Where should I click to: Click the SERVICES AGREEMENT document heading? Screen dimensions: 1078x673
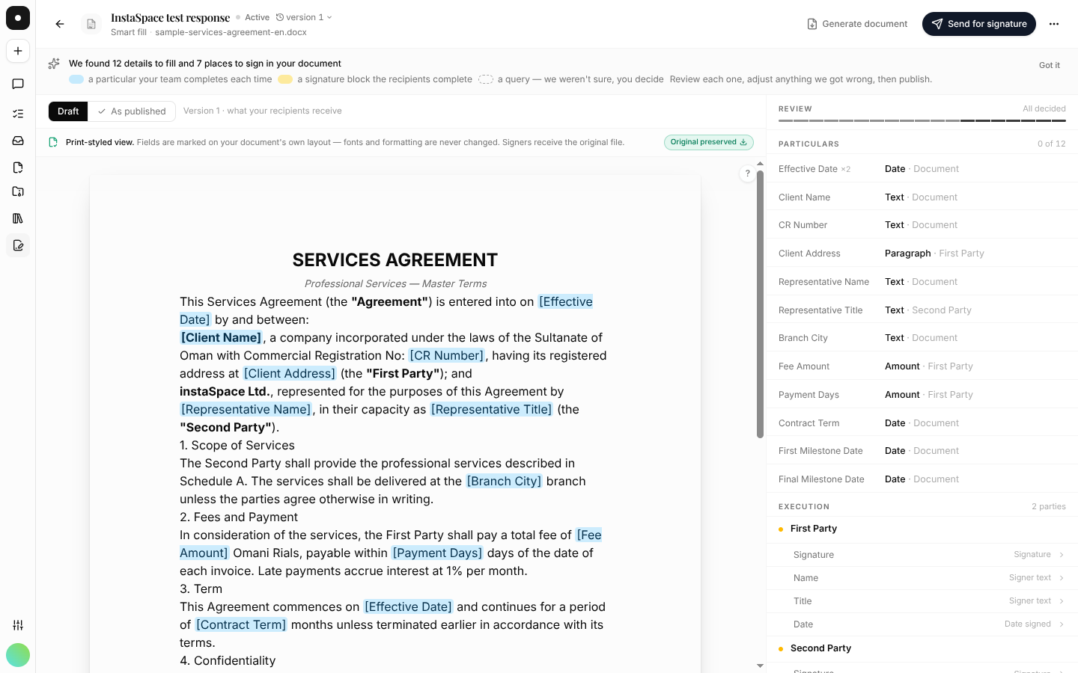395,259
